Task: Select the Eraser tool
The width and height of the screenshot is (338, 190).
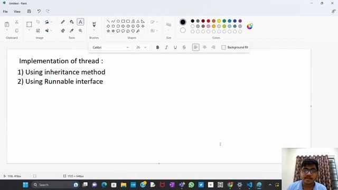Action: pos(63,31)
